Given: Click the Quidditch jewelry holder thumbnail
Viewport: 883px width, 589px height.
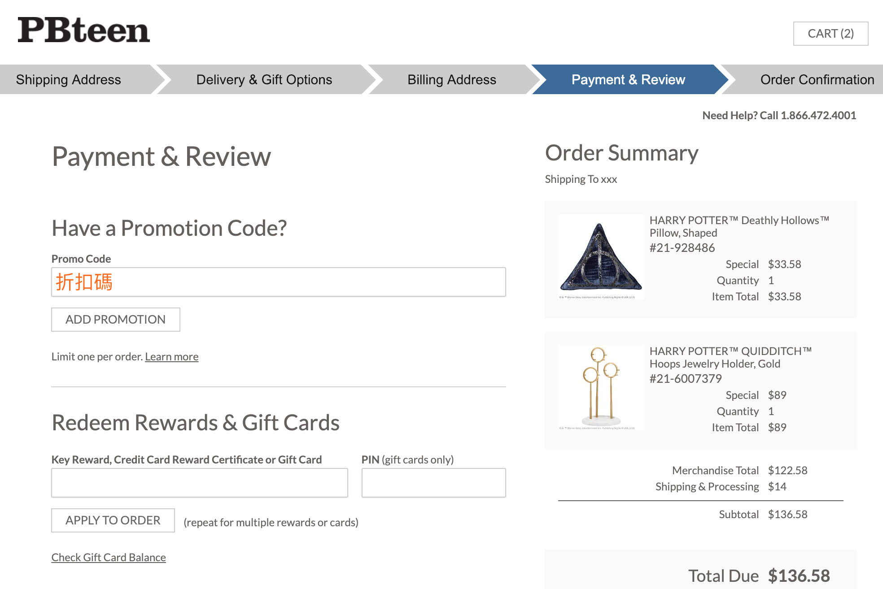Looking at the screenshot, I should pyautogui.click(x=601, y=388).
